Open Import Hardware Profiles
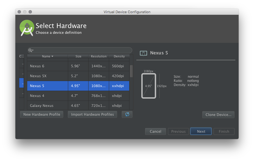 92,114
